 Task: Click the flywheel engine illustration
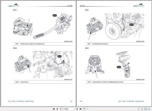click(125, 26)
